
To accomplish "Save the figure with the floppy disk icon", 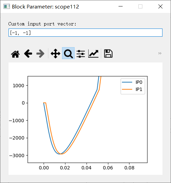I will [108, 54].
